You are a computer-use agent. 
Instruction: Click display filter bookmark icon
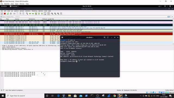(x=1, y=17)
